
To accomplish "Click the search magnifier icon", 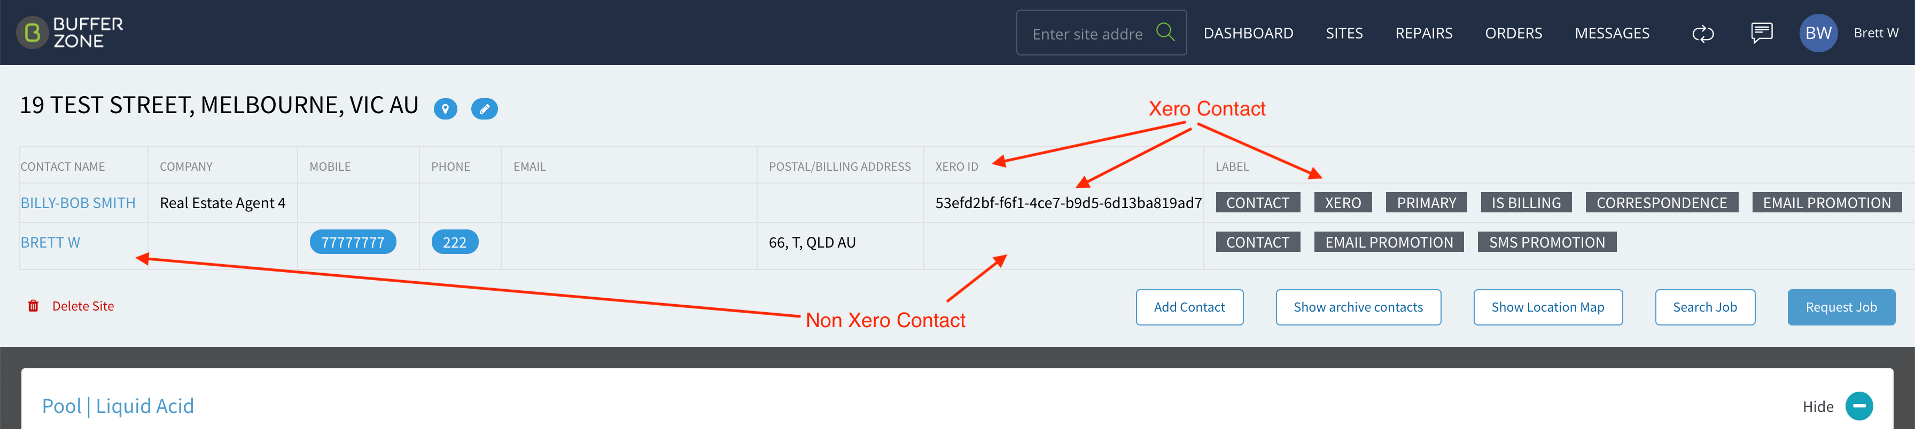I will [x=1165, y=32].
